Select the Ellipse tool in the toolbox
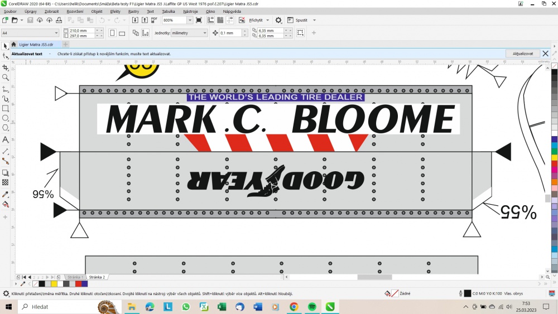 click(x=6, y=118)
